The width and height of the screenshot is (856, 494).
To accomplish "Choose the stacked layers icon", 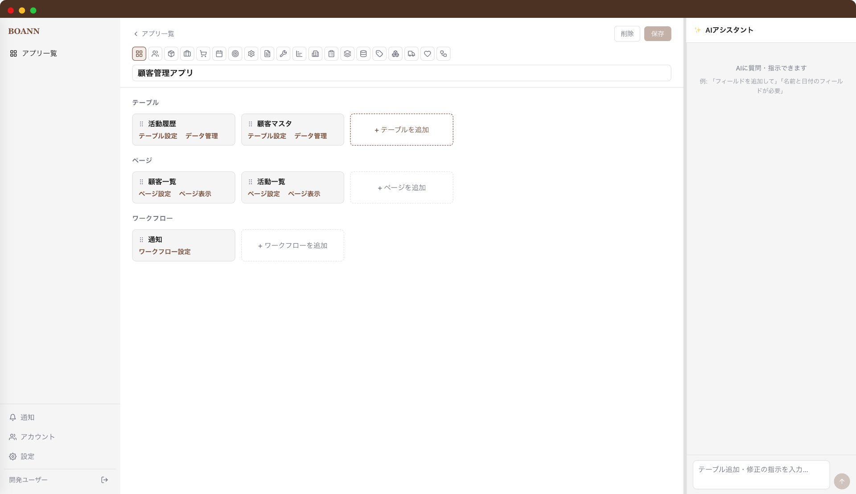I will pos(348,54).
